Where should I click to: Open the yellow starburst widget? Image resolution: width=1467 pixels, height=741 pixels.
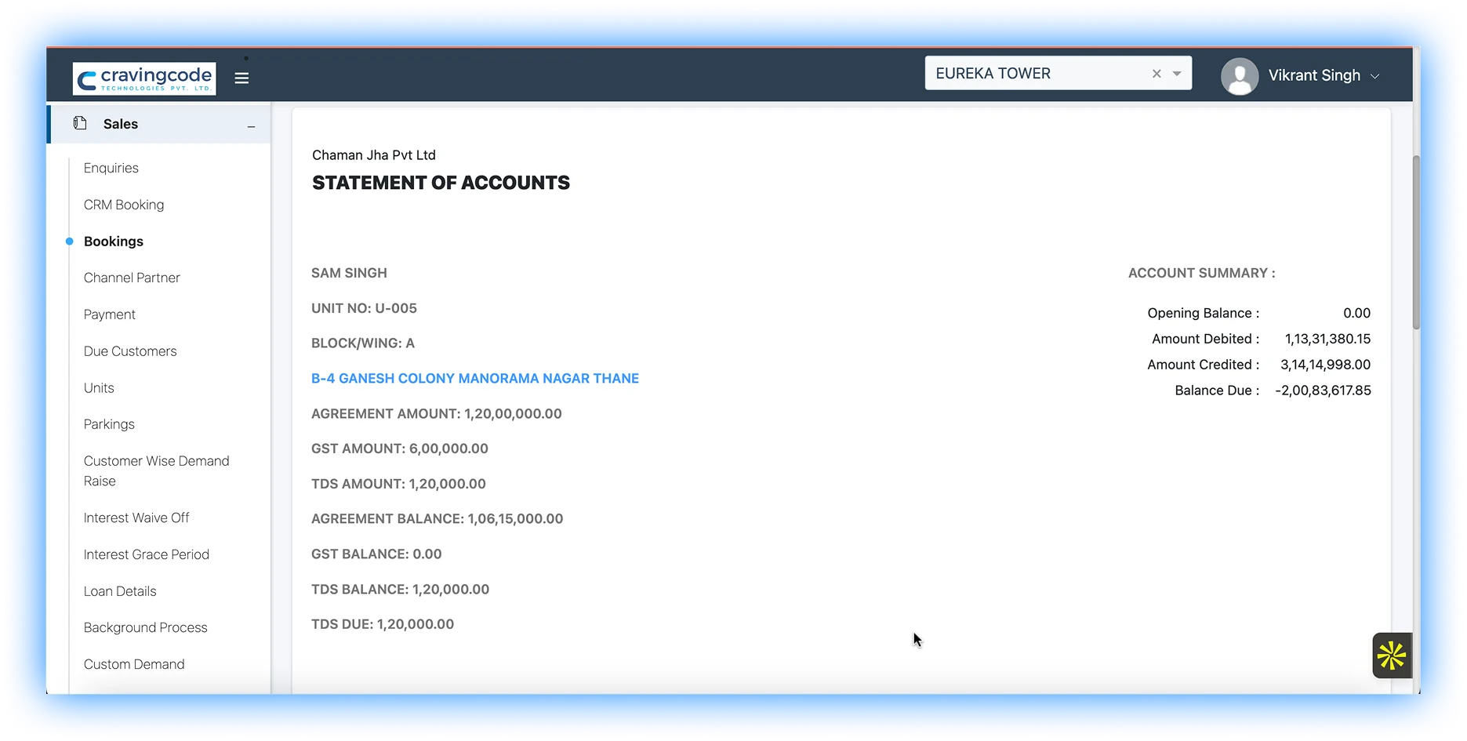(1392, 656)
